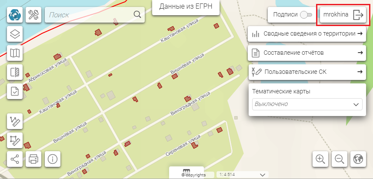373x179 pixels.
Task: Show full extent with globe icon
Action: click(358, 159)
